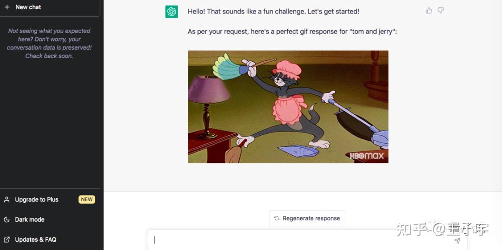Select the Regenerate response button
Viewport: 502px width, 250px height.
point(307,218)
